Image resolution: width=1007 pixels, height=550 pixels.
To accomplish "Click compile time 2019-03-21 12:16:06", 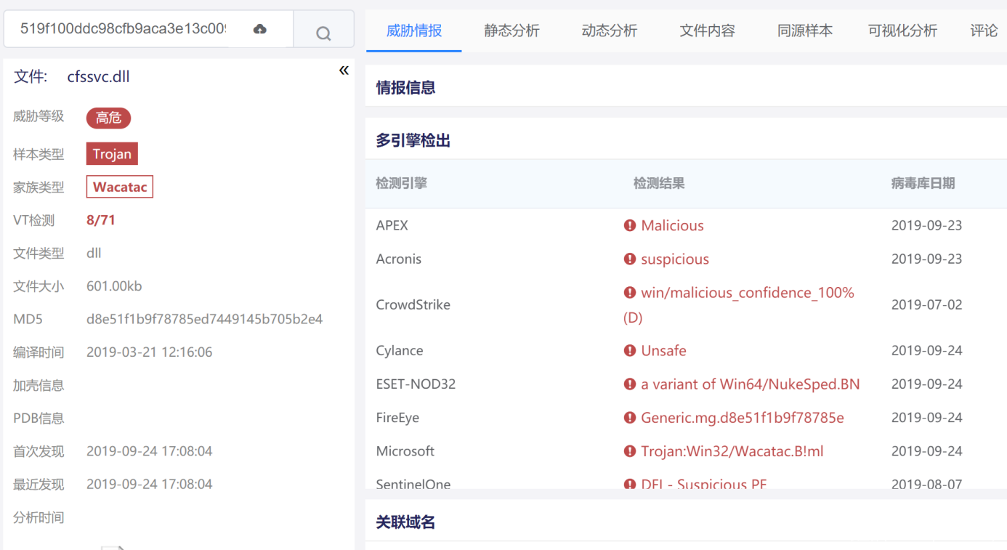I will pos(149,352).
